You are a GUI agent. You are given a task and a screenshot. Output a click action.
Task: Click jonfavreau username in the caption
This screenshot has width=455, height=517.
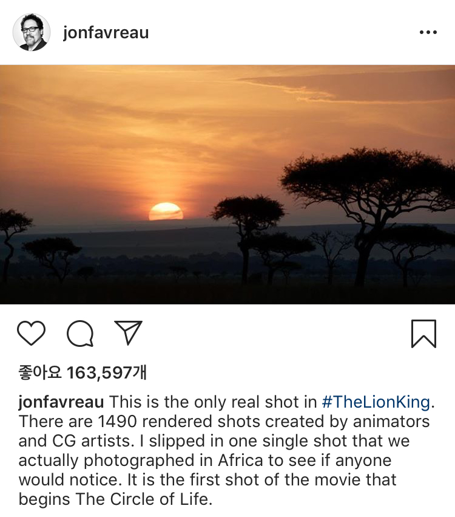(x=61, y=402)
